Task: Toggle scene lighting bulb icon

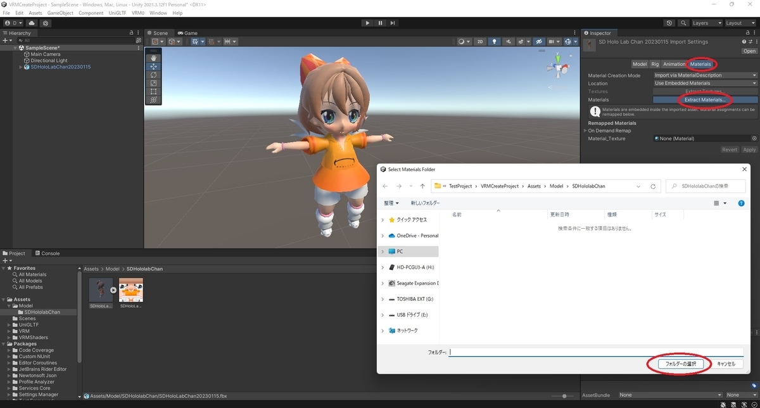Action: point(495,42)
